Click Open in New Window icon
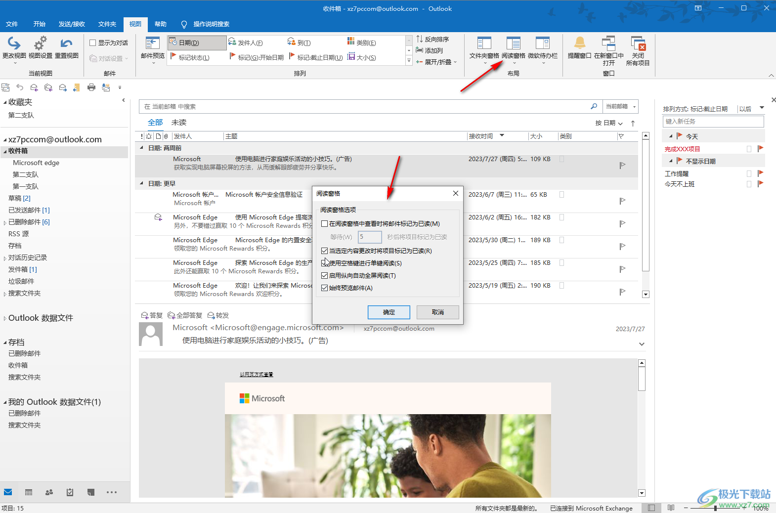776x513 pixels. coord(608,50)
